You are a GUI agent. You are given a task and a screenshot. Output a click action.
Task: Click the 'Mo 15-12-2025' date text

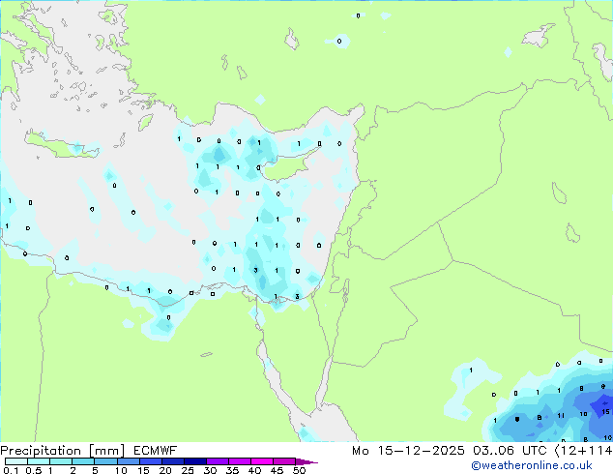tap(408, 451)
